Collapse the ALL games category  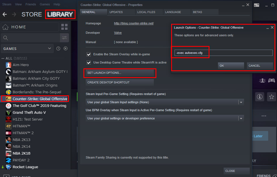[3, 58]
